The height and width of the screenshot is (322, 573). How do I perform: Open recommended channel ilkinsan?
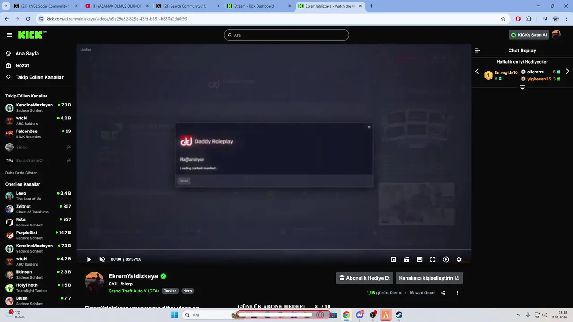point(38,275)
